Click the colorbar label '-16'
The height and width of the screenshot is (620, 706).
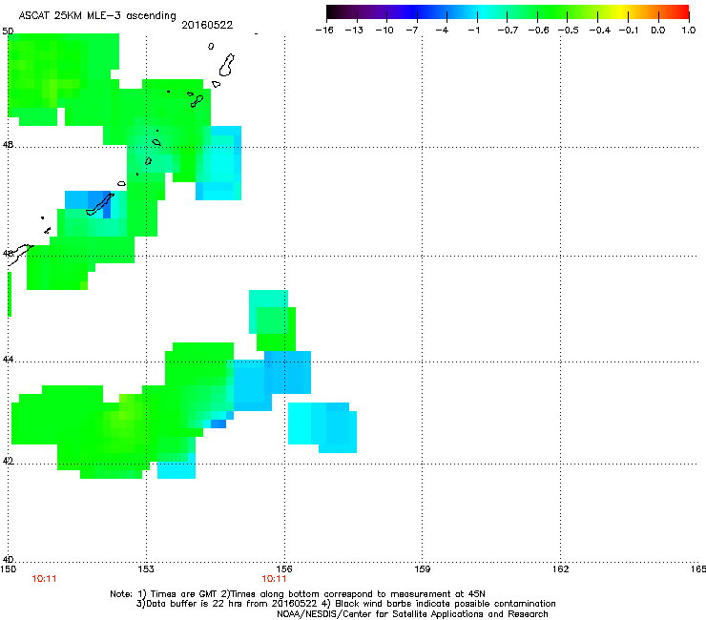(324, 31)
